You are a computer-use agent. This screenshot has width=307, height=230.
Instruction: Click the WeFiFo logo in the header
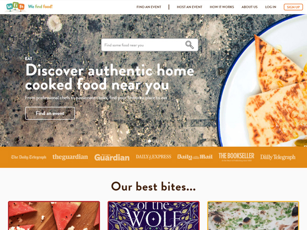tap(16, 7)
